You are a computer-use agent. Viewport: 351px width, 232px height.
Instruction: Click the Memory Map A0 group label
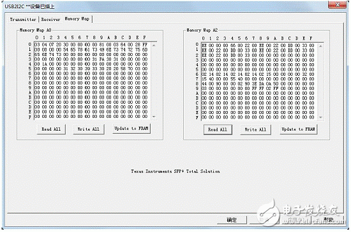click(35, 30)
